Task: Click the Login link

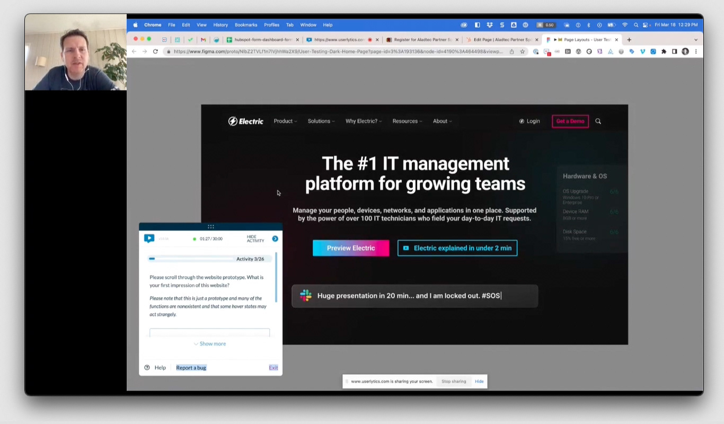Action: pos(529,121)
